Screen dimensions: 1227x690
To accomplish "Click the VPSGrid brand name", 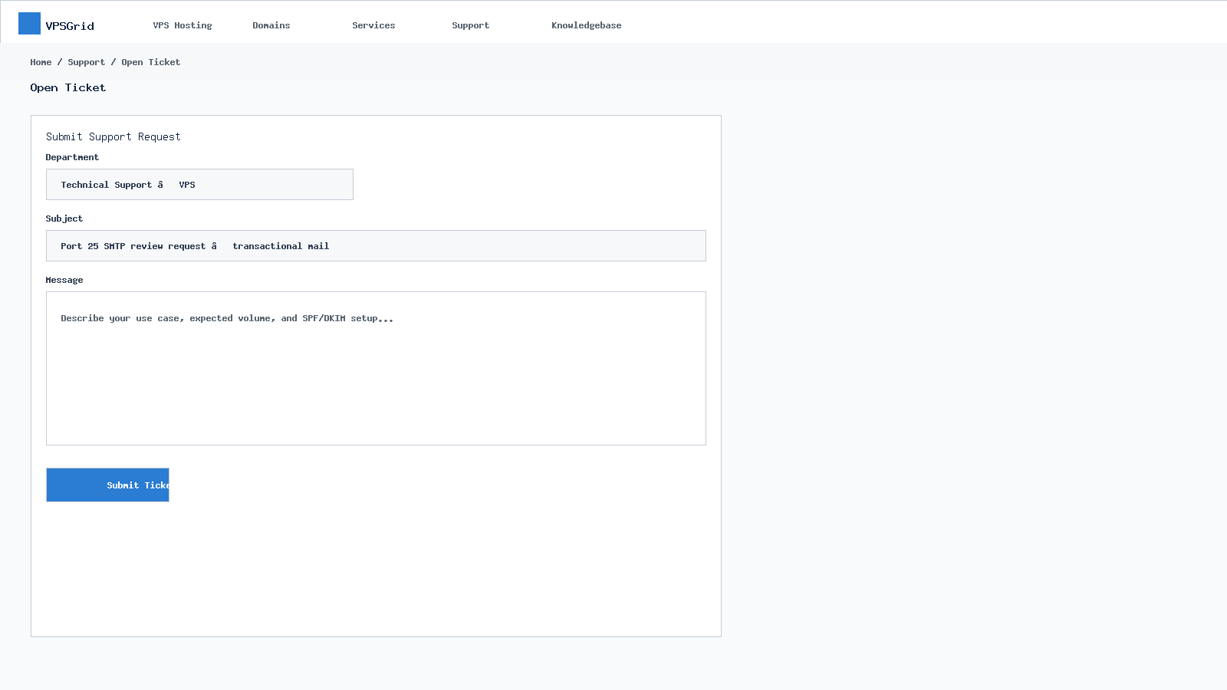I will (x=70, y=26).
